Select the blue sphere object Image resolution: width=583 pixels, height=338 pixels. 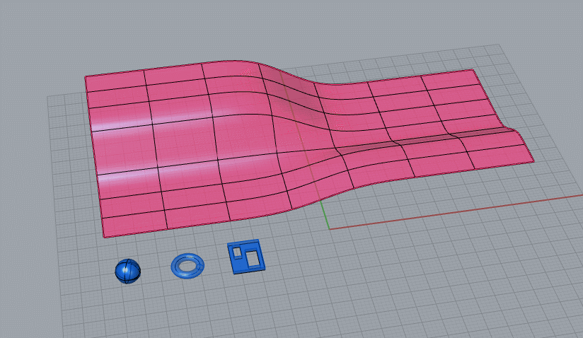[x=127, y=271]
